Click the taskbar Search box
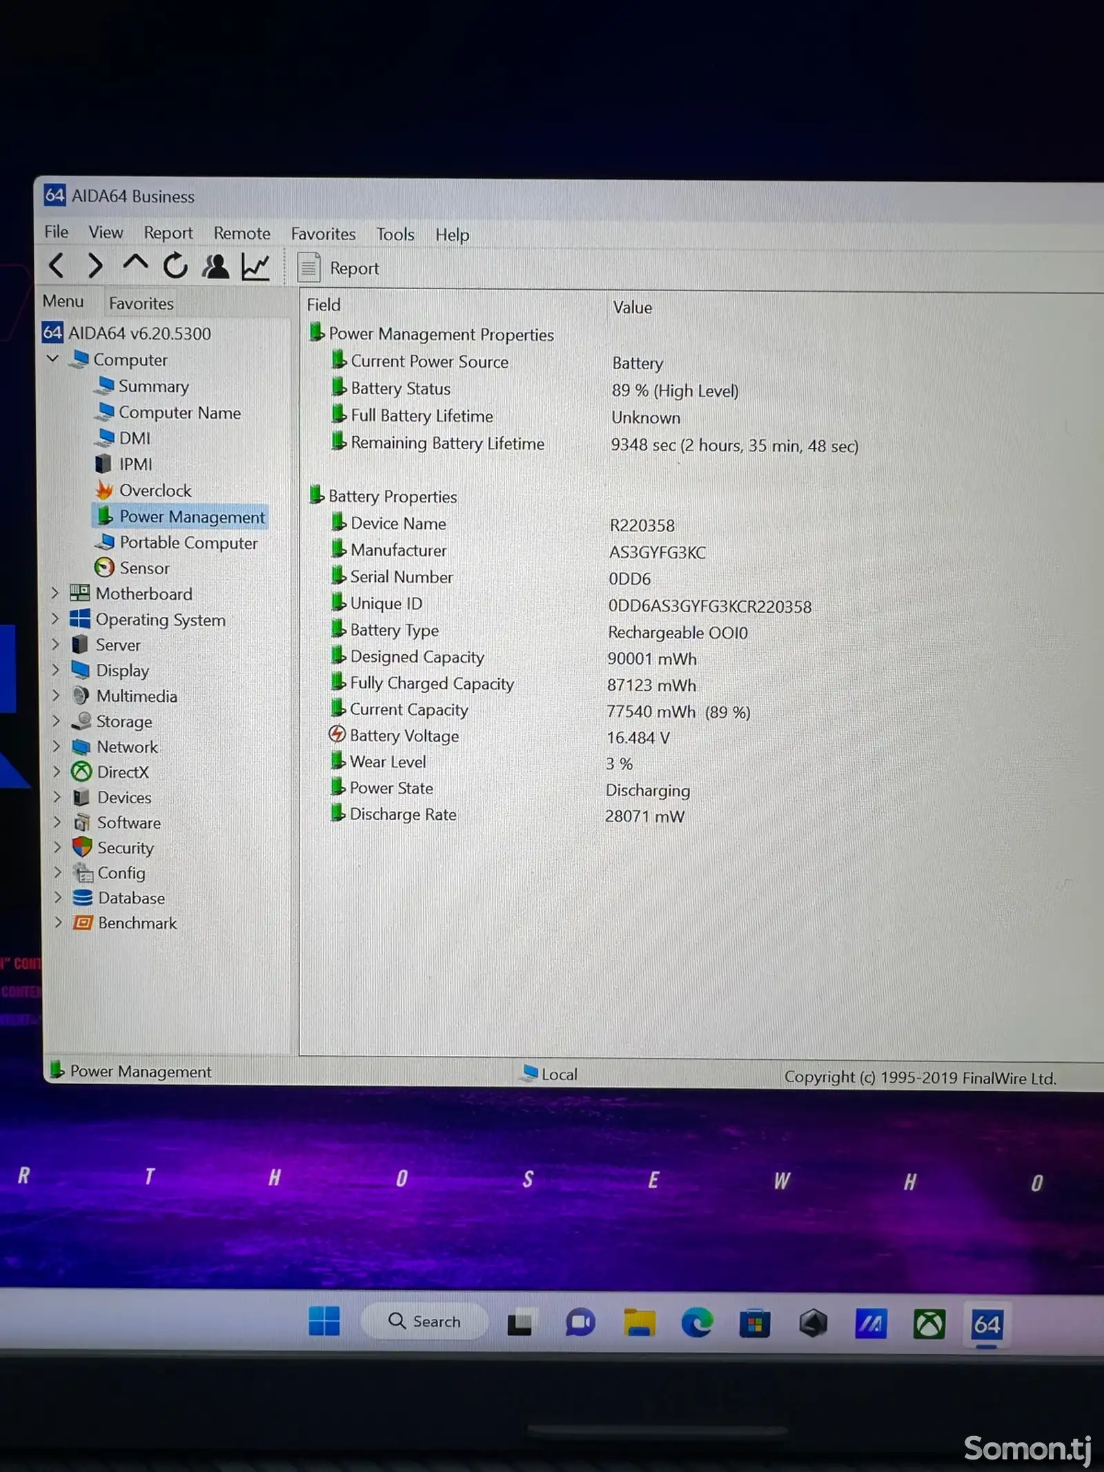This screenshot has width=1104, height=1472. click(424, 1321)
